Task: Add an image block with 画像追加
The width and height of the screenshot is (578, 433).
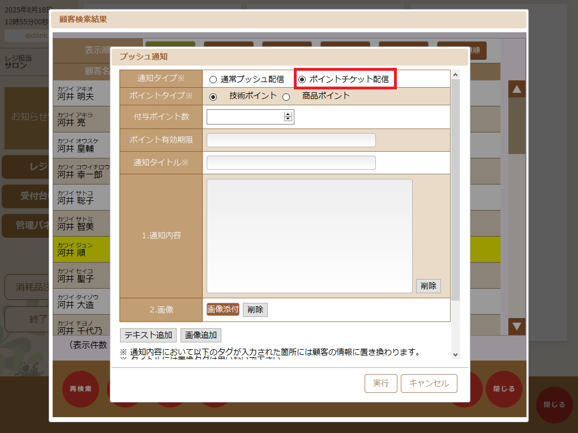Action: pyautogui.click(x=201, y=335)
